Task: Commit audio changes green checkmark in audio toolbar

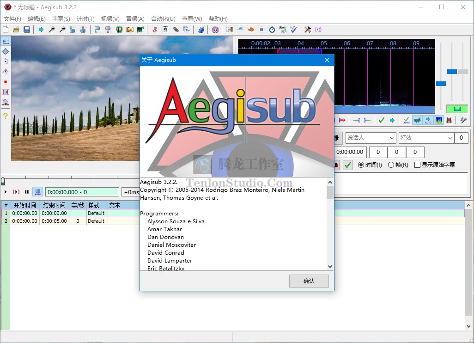Action: tap(382, 120)
